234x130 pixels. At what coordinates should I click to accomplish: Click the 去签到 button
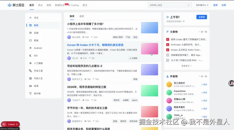[x=202, y=17]
